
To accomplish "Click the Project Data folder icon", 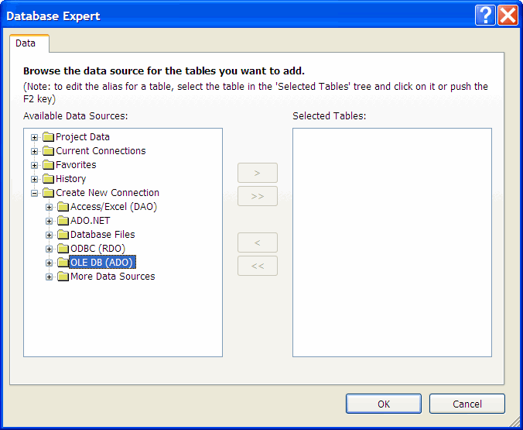I will pos(48,137).
